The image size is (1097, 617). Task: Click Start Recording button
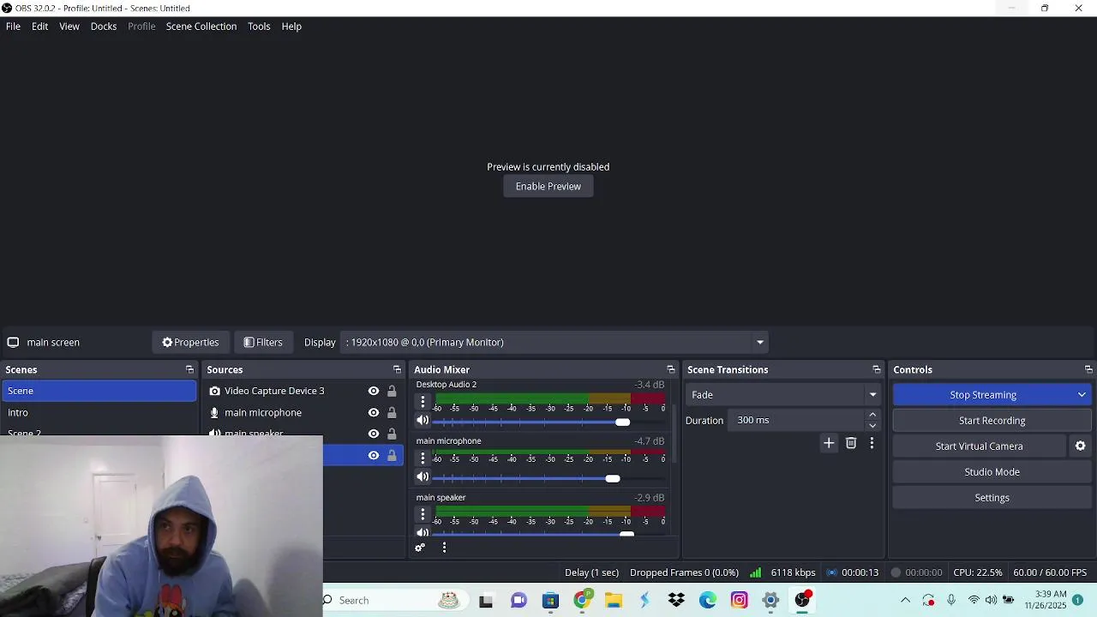coord(992,421)
